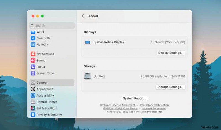Click the search magnifying glass icon
221x130 pixels.
point(32,26)
